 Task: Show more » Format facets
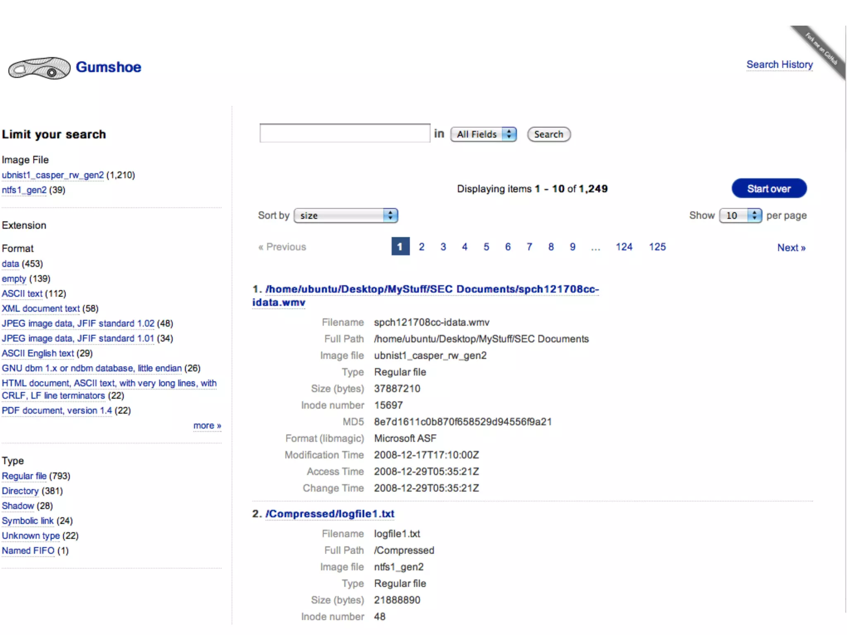click(207, 425)
